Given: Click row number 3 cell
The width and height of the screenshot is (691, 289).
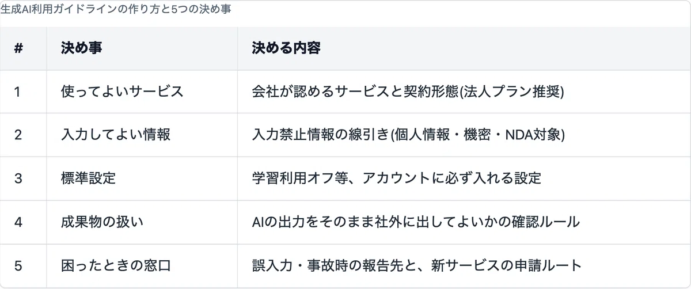Looking at the screenshot, I should [24, 178].
